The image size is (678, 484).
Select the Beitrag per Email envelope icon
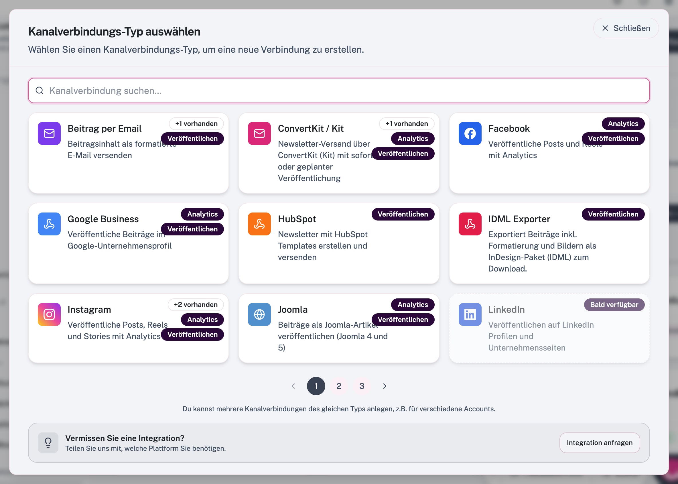pos(49,133)
